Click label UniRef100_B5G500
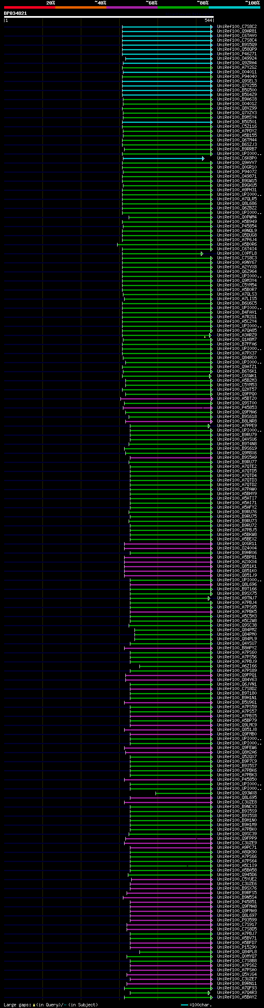 tap(237, 90)
